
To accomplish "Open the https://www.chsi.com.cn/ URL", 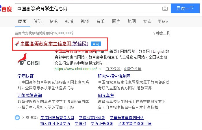I will [76, 69].
